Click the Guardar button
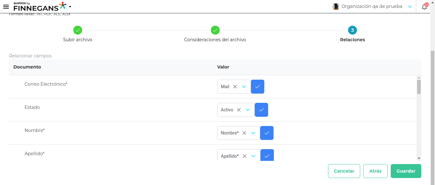 pos(406,171)
